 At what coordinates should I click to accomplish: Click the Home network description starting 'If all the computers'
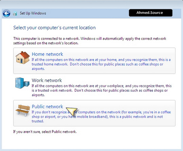click(101, 64)
